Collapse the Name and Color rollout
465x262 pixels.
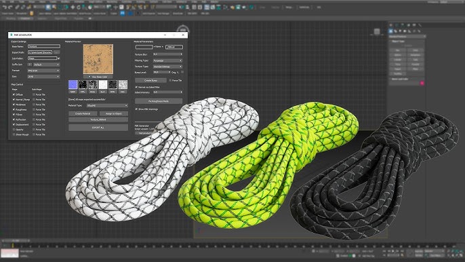(400, 79)
